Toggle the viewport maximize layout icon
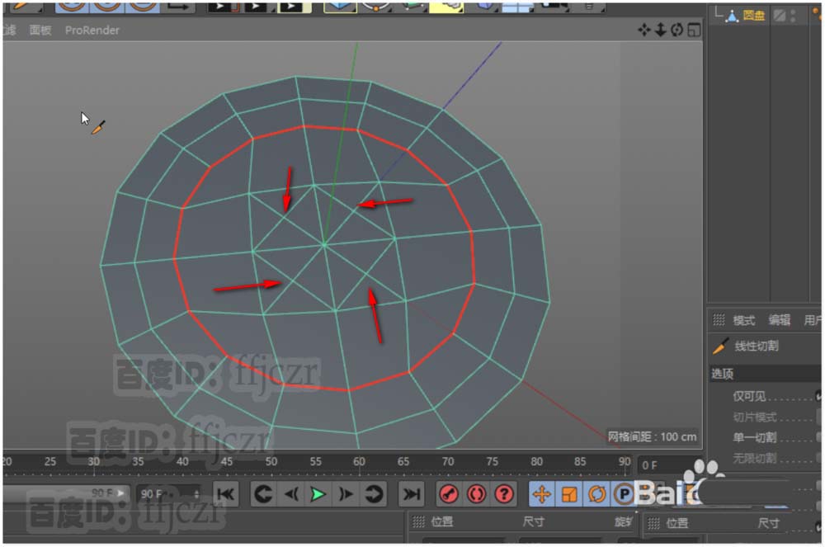 coord(693,30)
